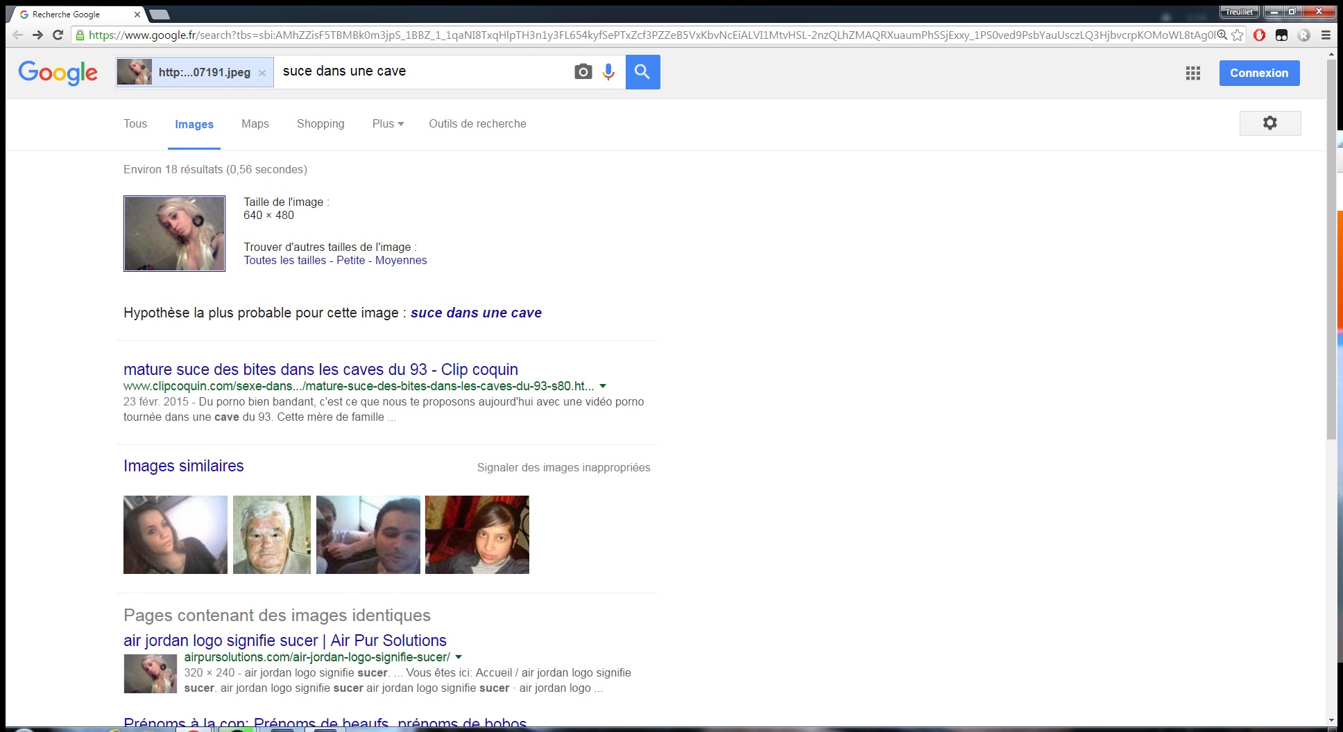Click Signaler des images inappropriées
The width and height of the screenshot is (1343, 732).
[563, 468]
